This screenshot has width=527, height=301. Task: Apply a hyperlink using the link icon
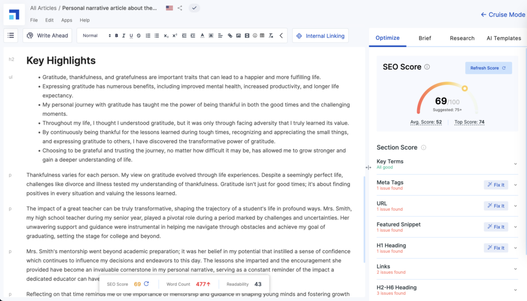[x=230, y=35]
